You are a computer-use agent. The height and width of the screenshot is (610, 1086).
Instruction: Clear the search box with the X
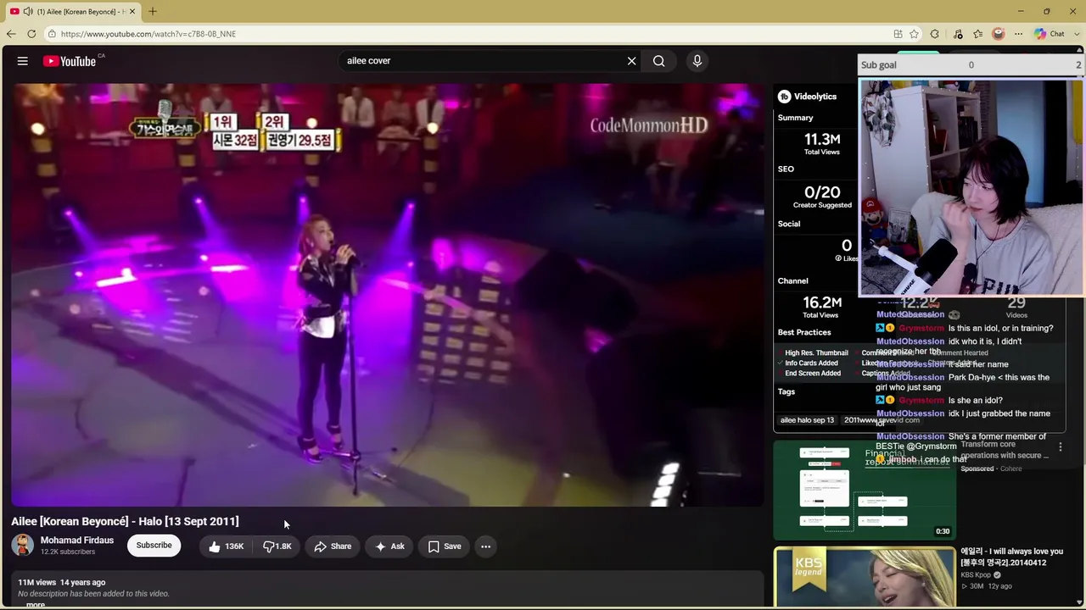[x=631, y=61]
